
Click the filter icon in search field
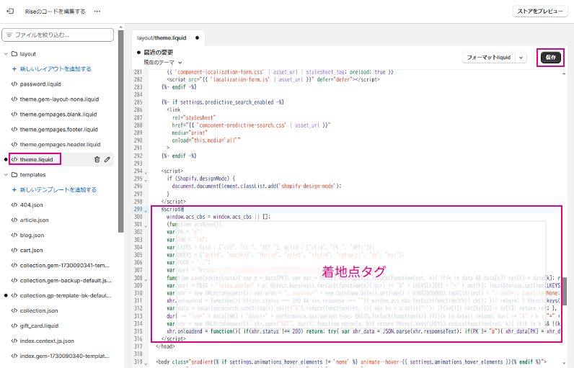[9, 35]
